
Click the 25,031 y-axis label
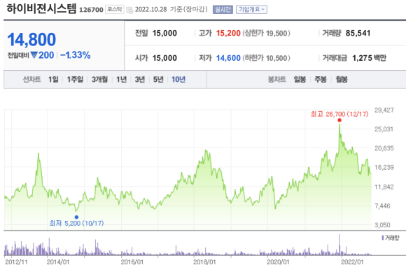pyautogui.click(x=384, y=129)
